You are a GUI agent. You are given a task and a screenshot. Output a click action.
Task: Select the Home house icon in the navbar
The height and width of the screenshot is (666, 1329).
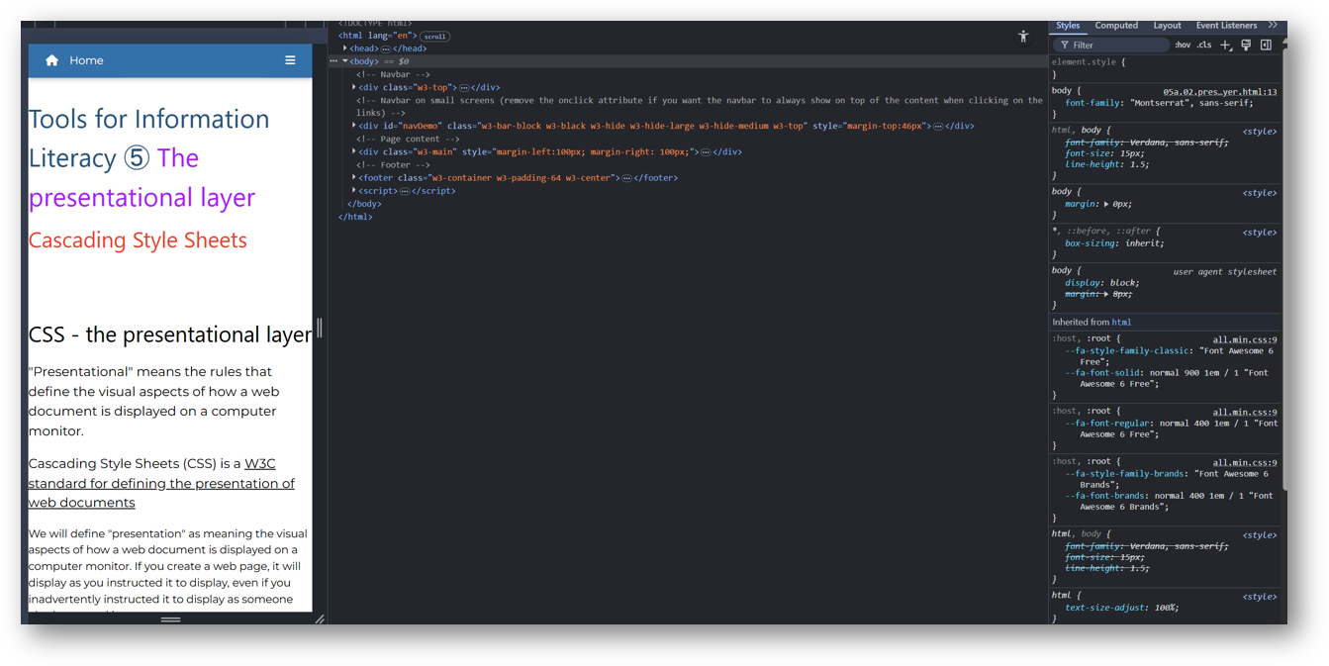(50, 59)
